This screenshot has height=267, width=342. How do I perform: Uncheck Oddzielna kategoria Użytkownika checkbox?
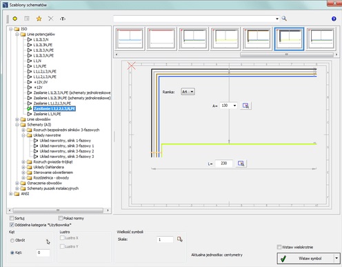12,225
